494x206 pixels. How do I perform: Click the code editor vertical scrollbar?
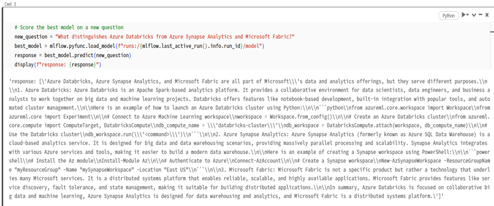pyautogui.click(x=492, y=46)
